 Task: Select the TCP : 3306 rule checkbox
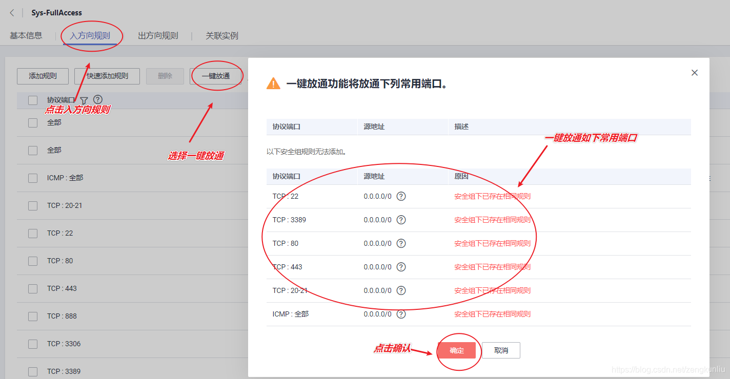pyautogui.click(x=33, y=344)
